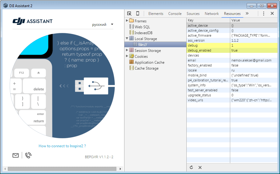Click the refresh storage icon
280x174 pixels.
(x=191, y=167)
